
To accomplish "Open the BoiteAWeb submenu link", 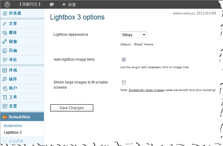I will 13,126.
